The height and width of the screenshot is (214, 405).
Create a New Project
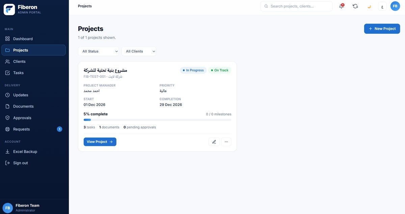[382, 29]
